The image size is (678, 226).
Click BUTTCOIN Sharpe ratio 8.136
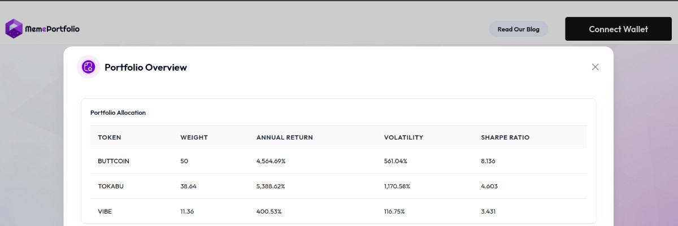tap(488, 161)
